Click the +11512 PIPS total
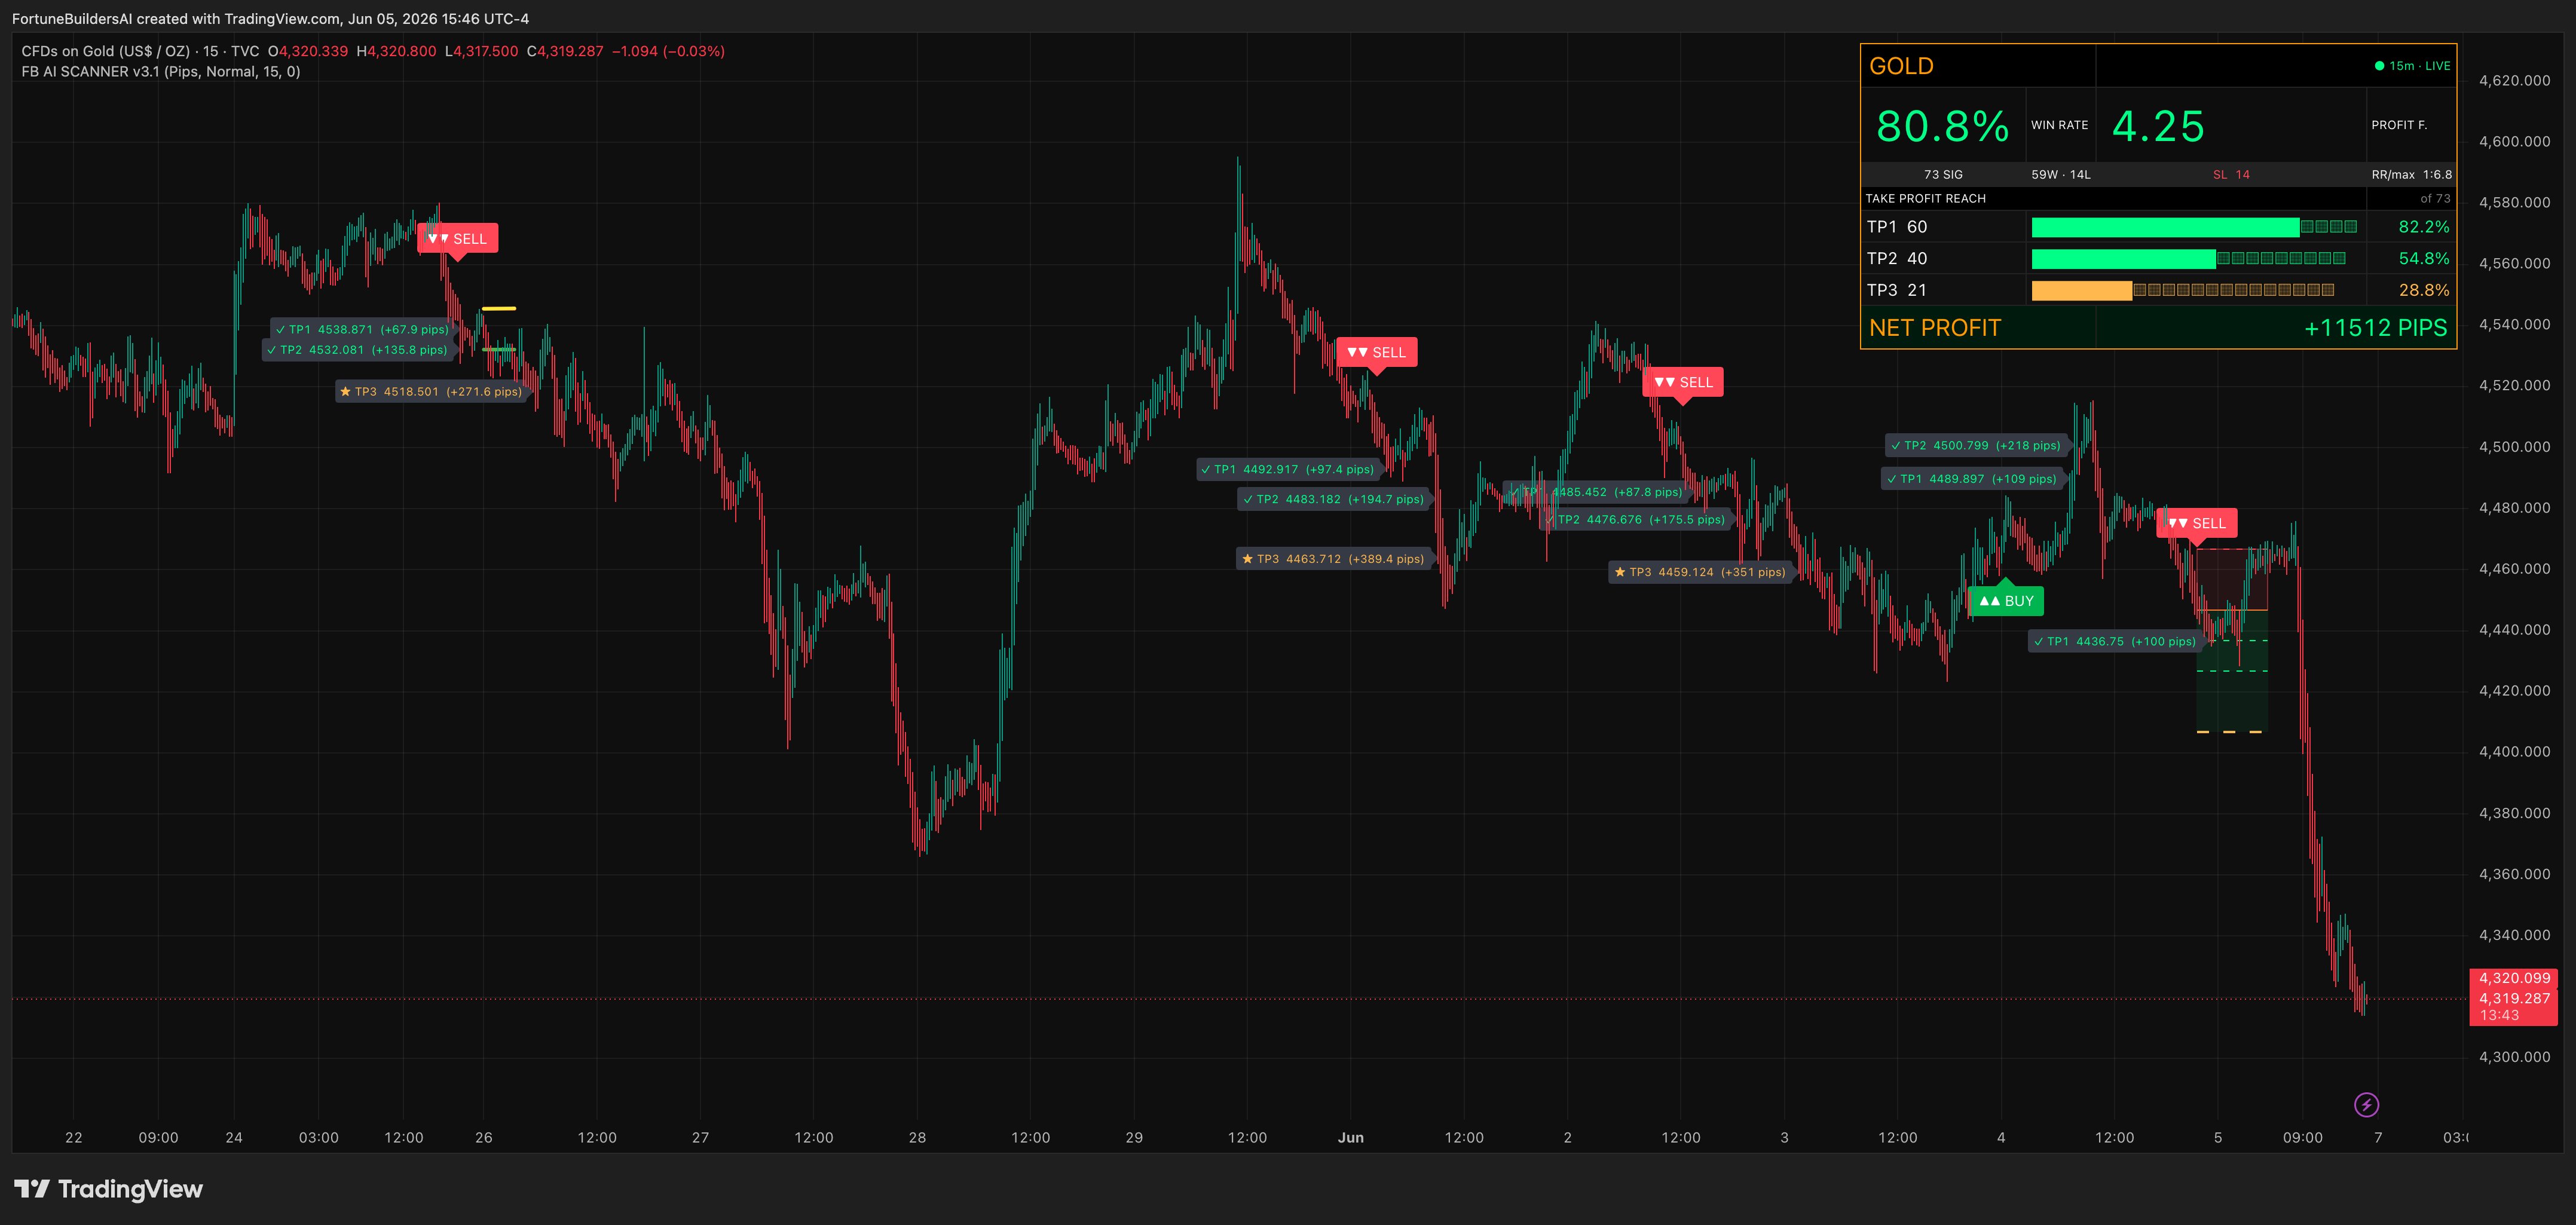 click(x=2375, y=329)
